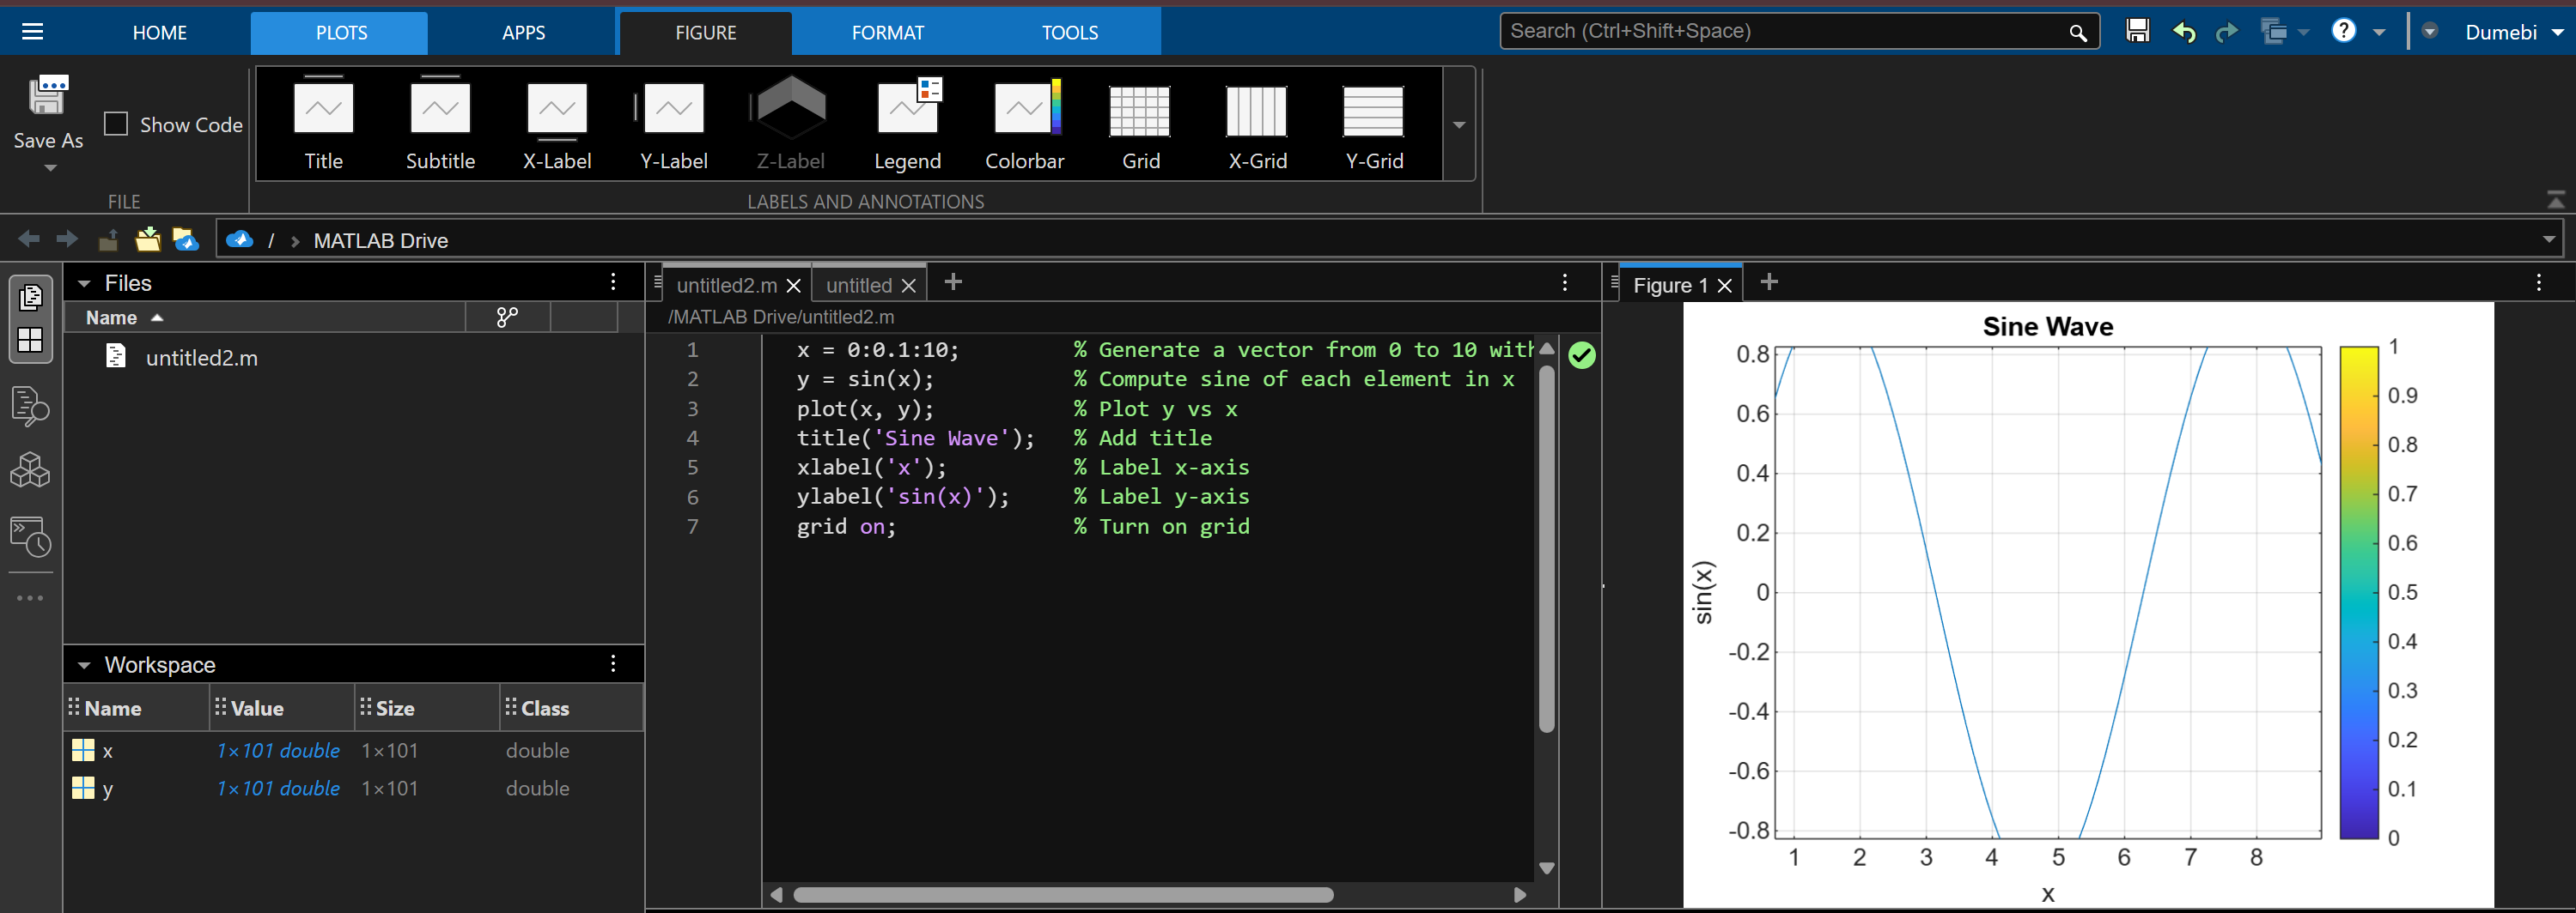The image size is (2576, 913).
Task: Click the green code analyzer checkmark
Action: 1582,354
